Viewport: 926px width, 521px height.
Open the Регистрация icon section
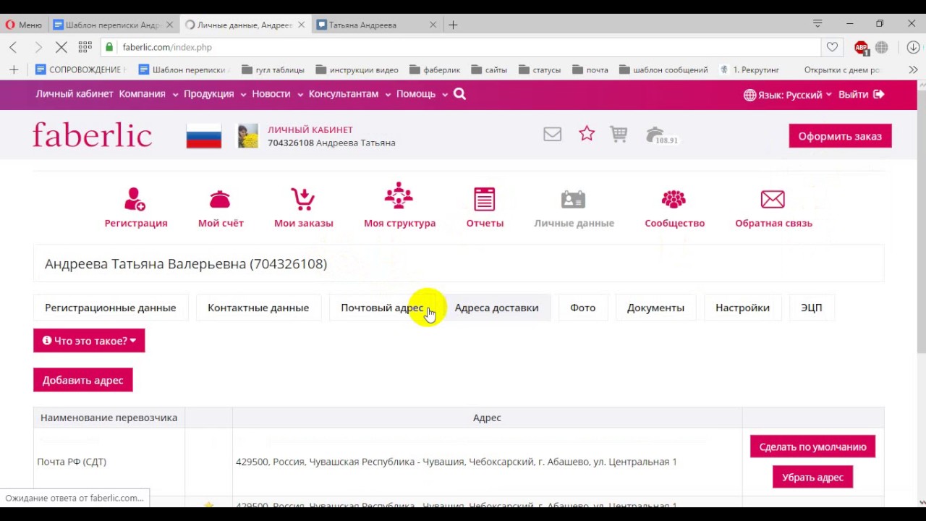pos(135,208)
